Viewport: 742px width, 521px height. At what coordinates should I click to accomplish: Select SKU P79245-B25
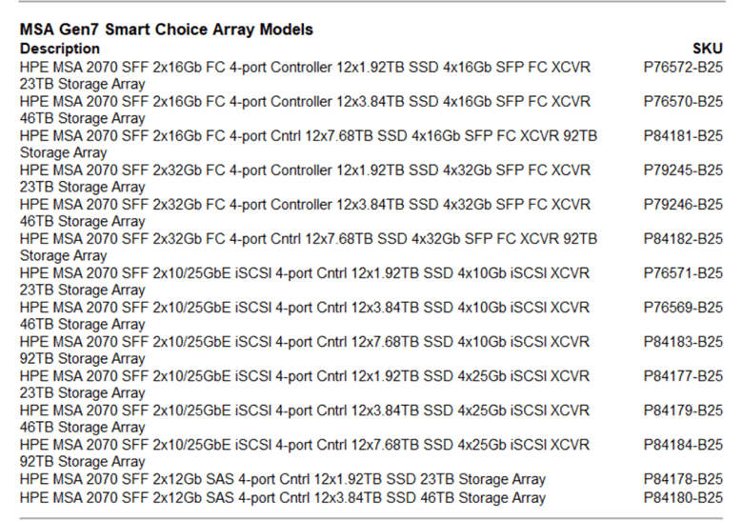tap(683, 170)
